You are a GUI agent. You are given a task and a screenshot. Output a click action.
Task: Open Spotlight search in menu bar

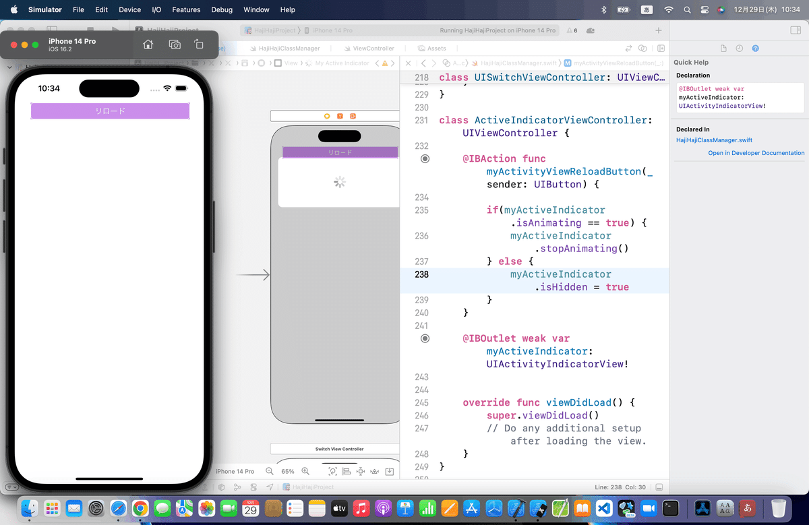point(687,9)
